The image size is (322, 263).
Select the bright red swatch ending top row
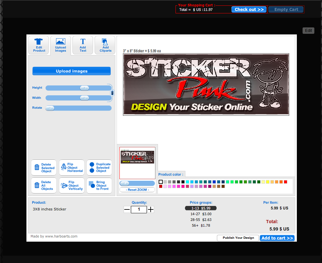tap(285, 182)
